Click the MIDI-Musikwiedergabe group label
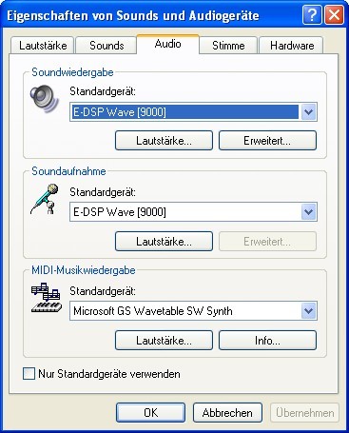The height and width of the screenshot is (433, 349). coord(84,270)
